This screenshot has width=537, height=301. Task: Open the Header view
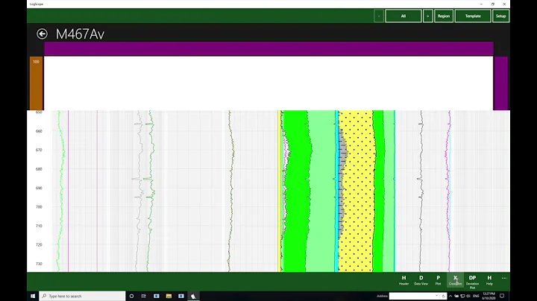[403, 280]
